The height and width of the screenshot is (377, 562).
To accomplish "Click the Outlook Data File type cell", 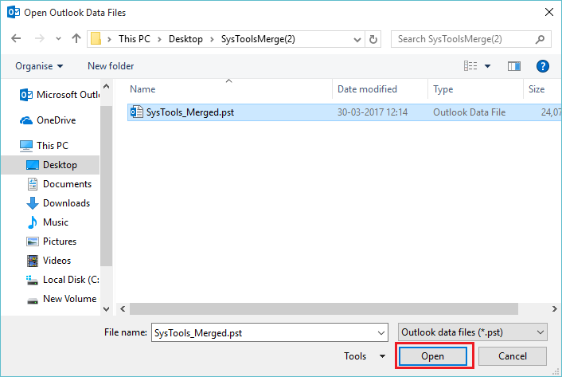I will pos(469,112).
